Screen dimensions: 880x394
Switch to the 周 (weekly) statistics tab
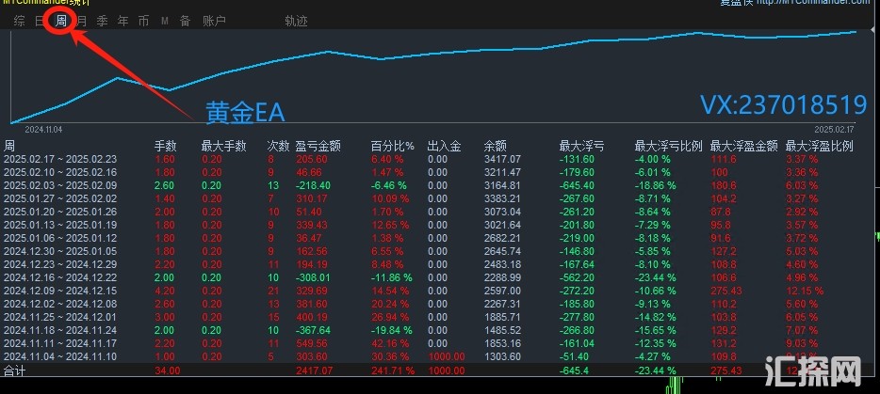tap(61, 20)
